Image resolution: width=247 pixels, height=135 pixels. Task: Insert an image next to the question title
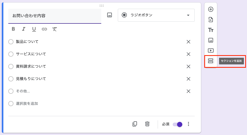click(x=110, y=15)
